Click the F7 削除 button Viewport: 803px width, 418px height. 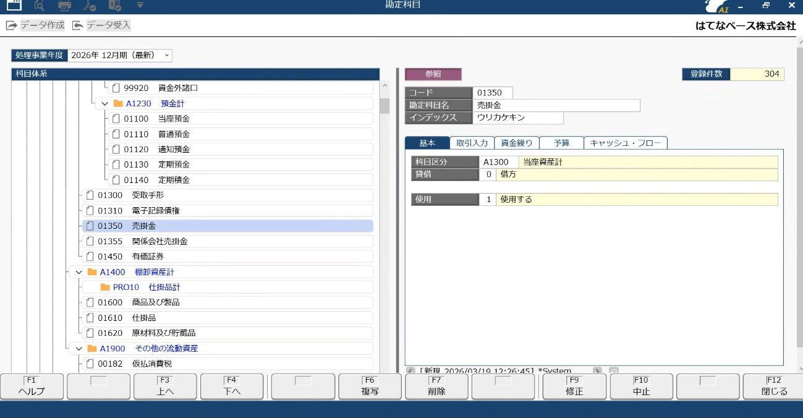(436, 386)
